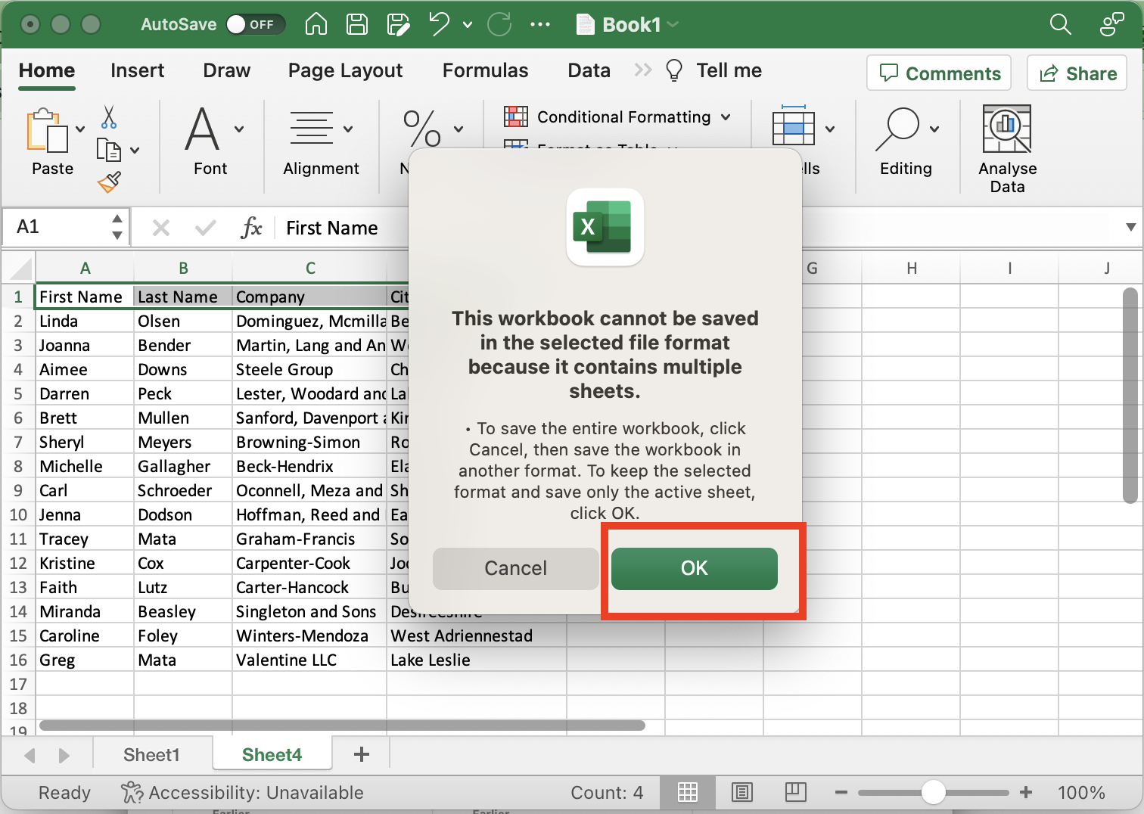Adjust the zoom slider
This screenshot has height=814, width=1144.
[934, 792]
